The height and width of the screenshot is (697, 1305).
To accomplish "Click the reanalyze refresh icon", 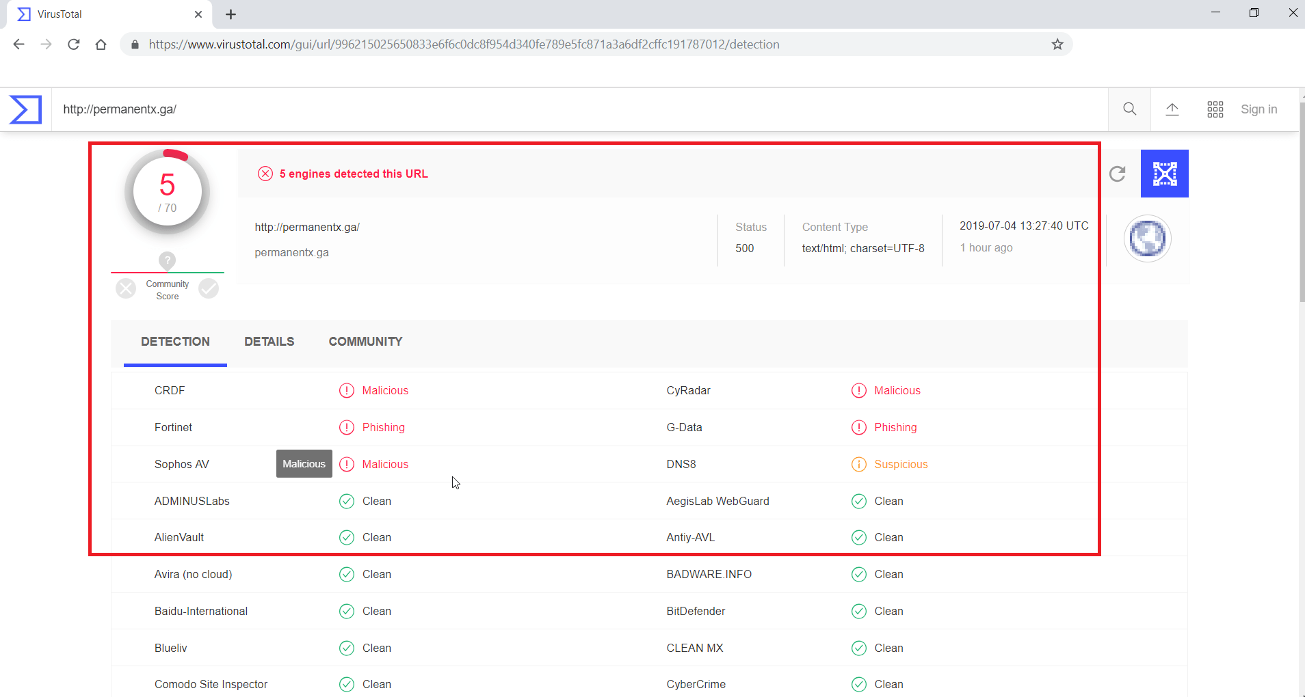I will coord(1118,174).
